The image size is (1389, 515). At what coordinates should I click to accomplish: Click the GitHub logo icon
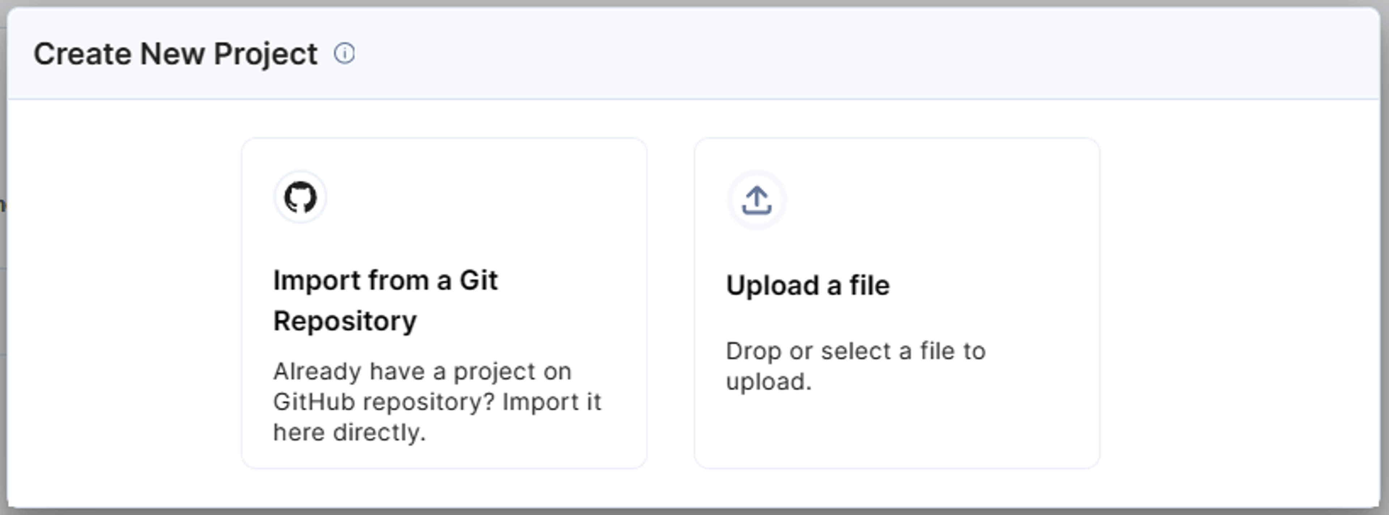pos(300,197)
